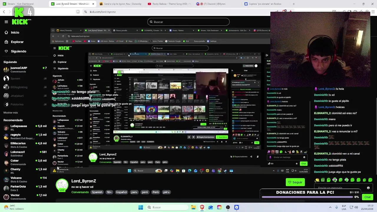Click the Kick search box labeled Buscar

click(x=188, y=22)
